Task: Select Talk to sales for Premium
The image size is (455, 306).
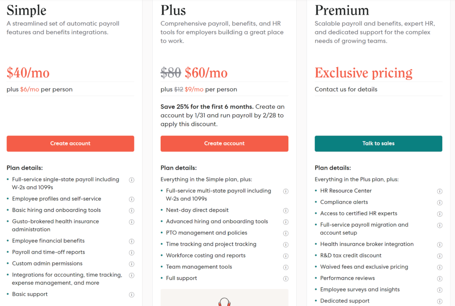Action: pyautogui.click(x=378, y=144)
